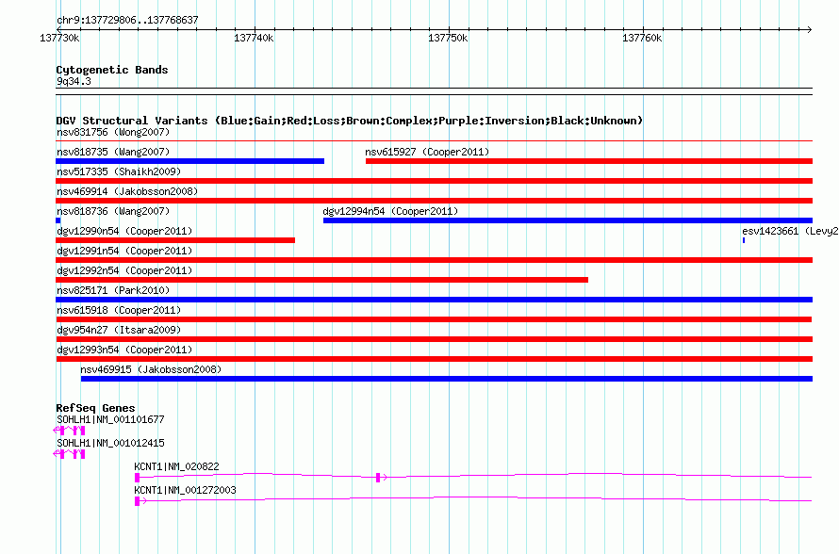Click the SOHLH1|NM_001101677 gene label
This screenshot has width=839, height=554.
coord(110,420)
